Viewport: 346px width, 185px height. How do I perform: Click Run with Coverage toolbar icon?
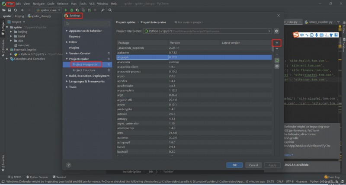77,10
